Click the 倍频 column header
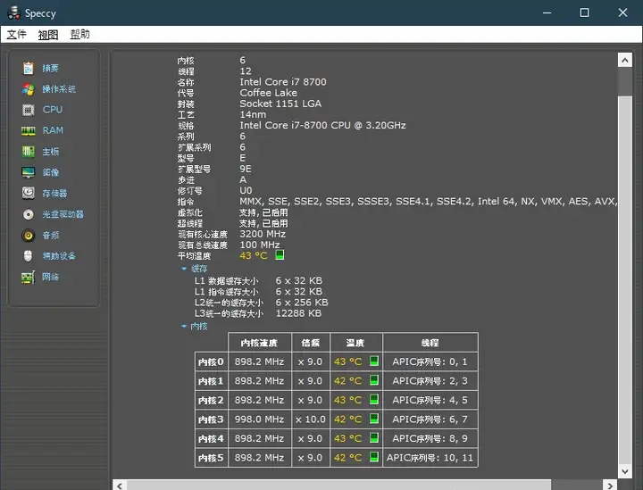Viewport: 643px width, 490px height. coord(311,343)
